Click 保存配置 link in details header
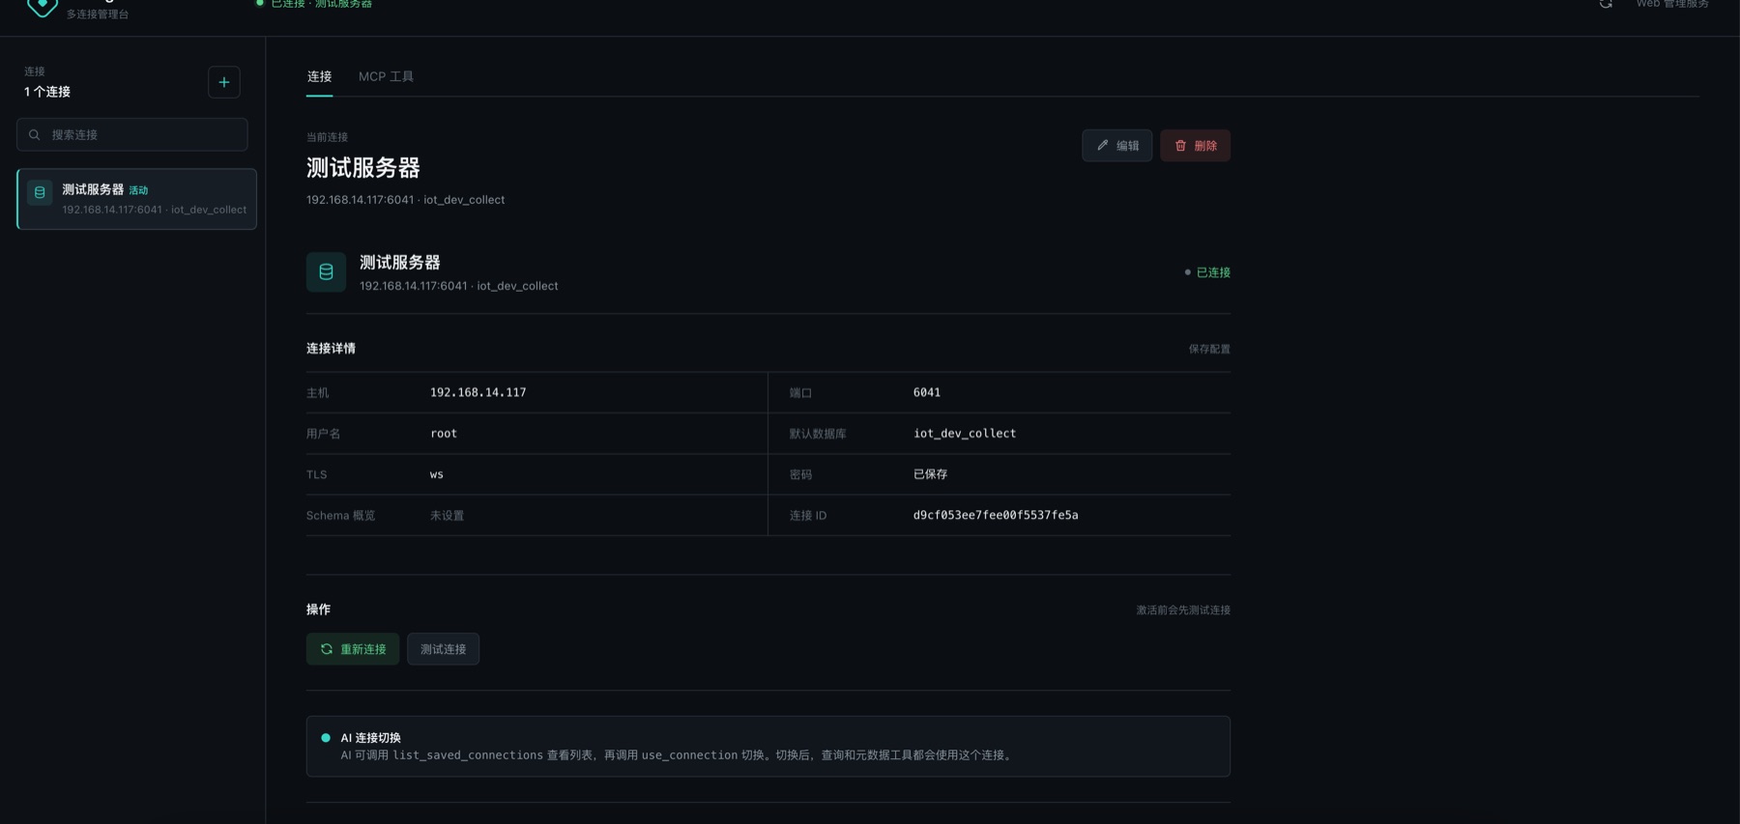The width and height of the screenshot is (1740, 824). click(x=1209, y=349)
